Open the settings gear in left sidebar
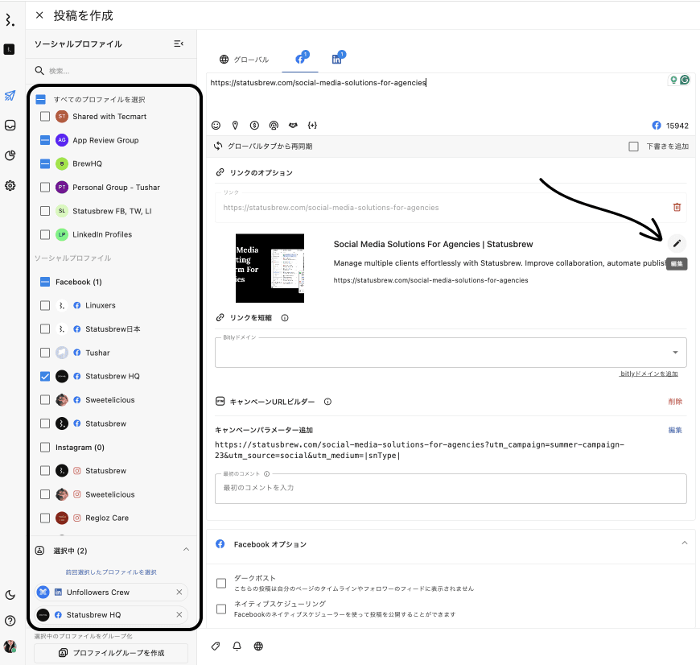The image size is (700, 665). (x=10, y=185)
